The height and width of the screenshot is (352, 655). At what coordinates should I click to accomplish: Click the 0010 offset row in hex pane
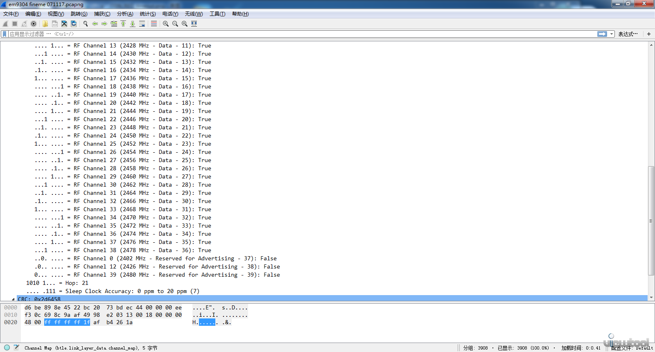click(11, 315)
